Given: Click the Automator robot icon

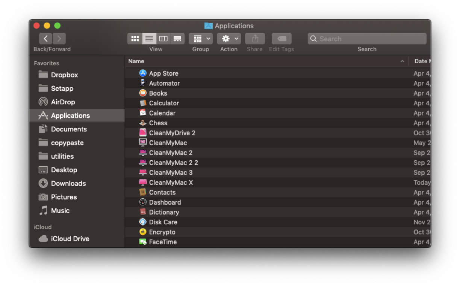Looking at the screenshot, I should coord(143,83).
